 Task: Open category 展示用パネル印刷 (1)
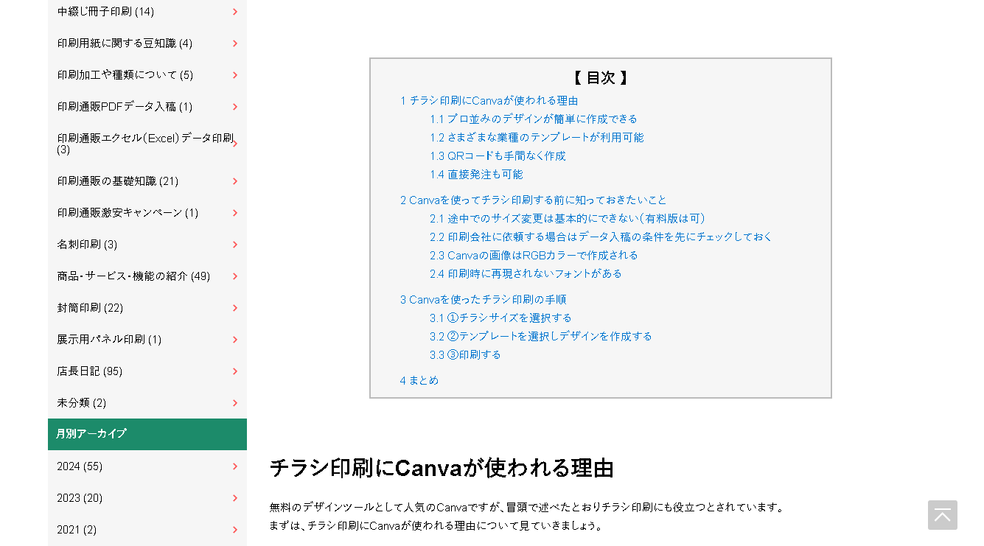click(x=147, y=340)
